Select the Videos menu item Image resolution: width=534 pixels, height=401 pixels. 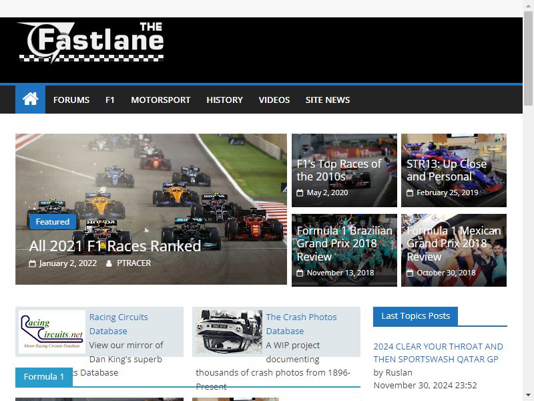pos(274,100)
